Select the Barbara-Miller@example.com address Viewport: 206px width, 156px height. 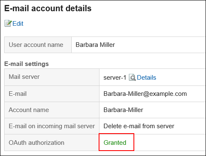pyautogui.click(x=145, y=94)
